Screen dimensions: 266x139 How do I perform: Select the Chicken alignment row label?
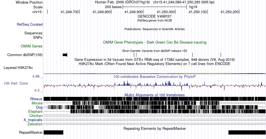36,116
